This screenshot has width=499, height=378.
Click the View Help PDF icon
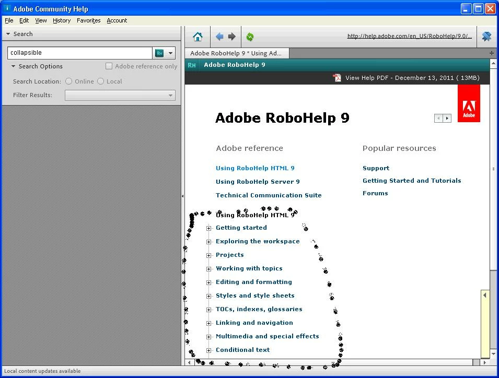click(336, 78)
